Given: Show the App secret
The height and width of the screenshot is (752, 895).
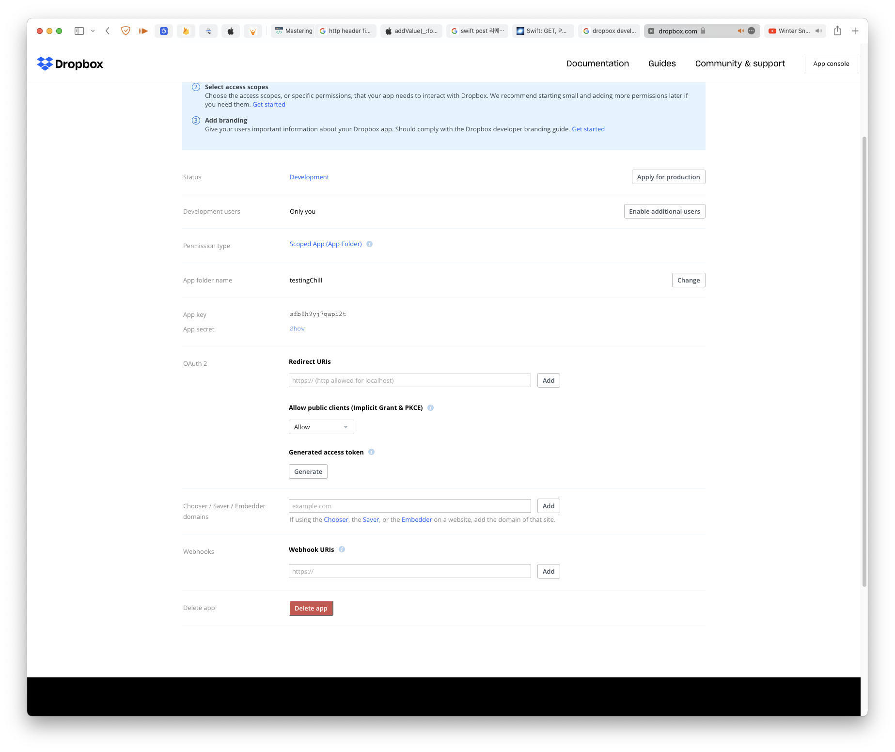Looking at the screenshot, I should (x=297, y=329).
